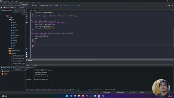Open the Scripts folder shortcut
Viewport: 174px width, 98px height.
click(x=13, y=8)
